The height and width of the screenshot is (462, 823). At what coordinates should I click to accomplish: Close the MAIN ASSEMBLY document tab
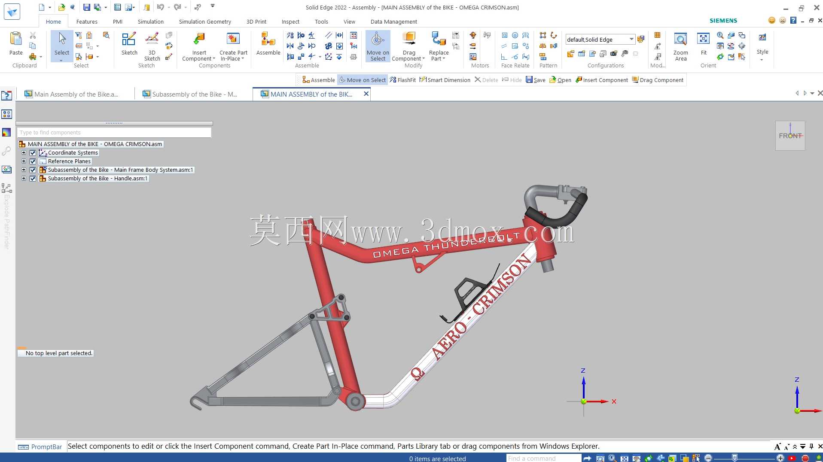tap(366, 94)
